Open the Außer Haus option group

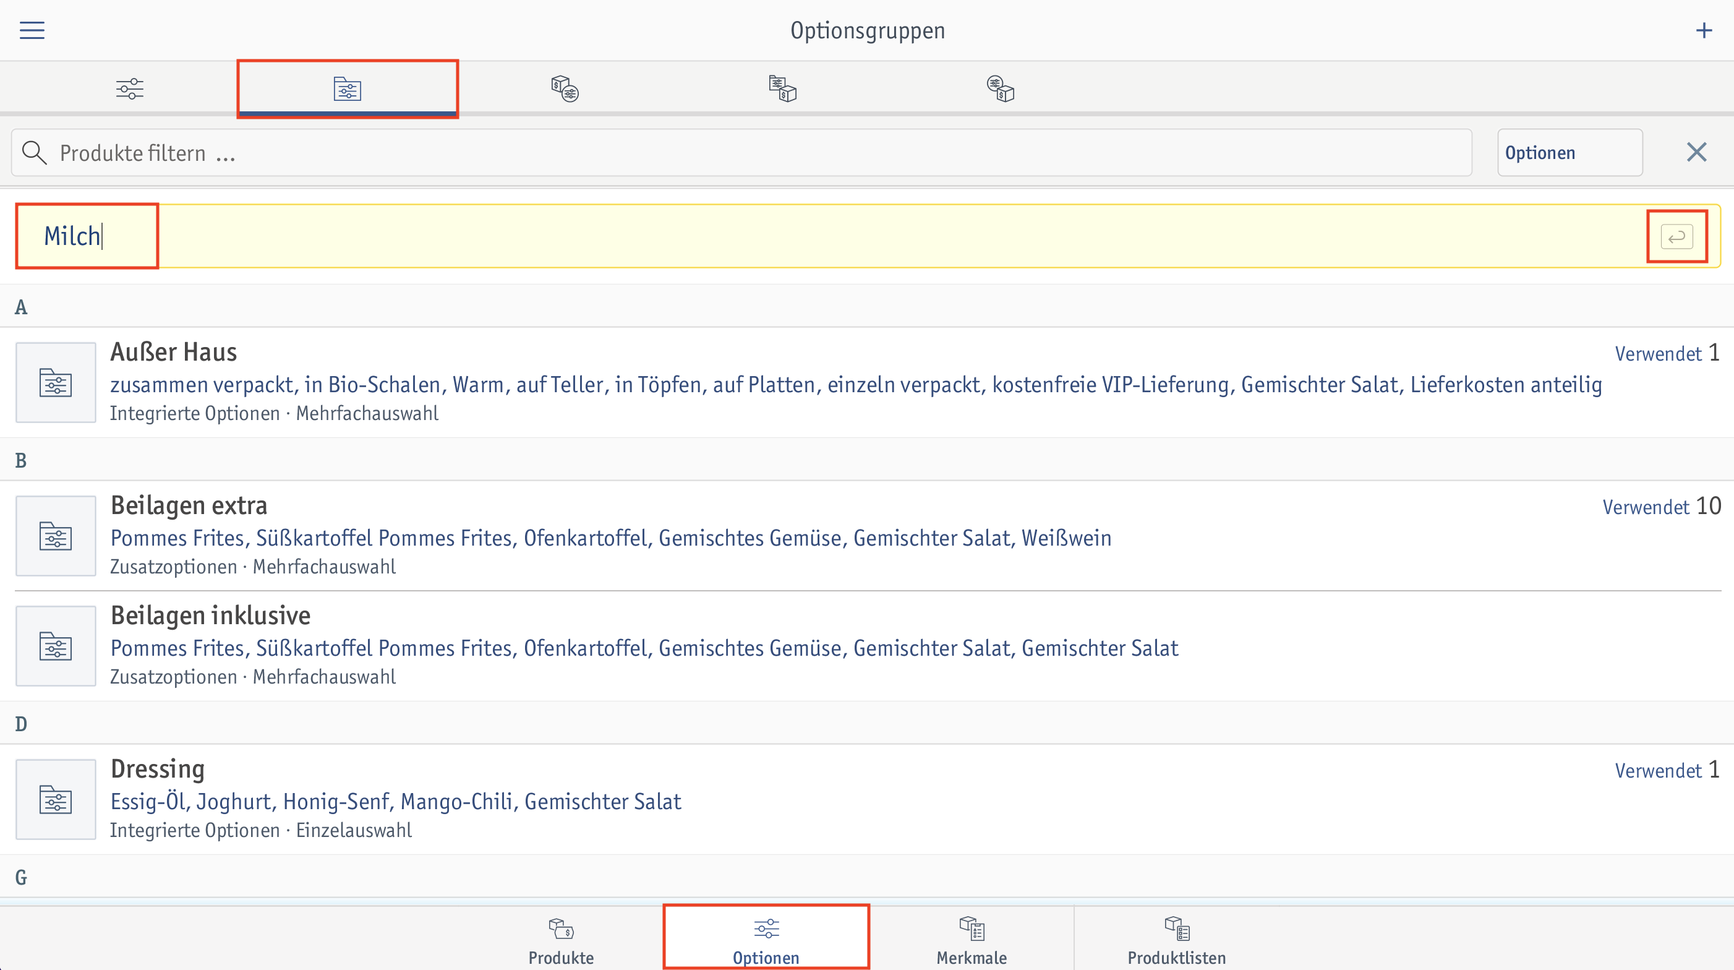[x=867, y=382]
